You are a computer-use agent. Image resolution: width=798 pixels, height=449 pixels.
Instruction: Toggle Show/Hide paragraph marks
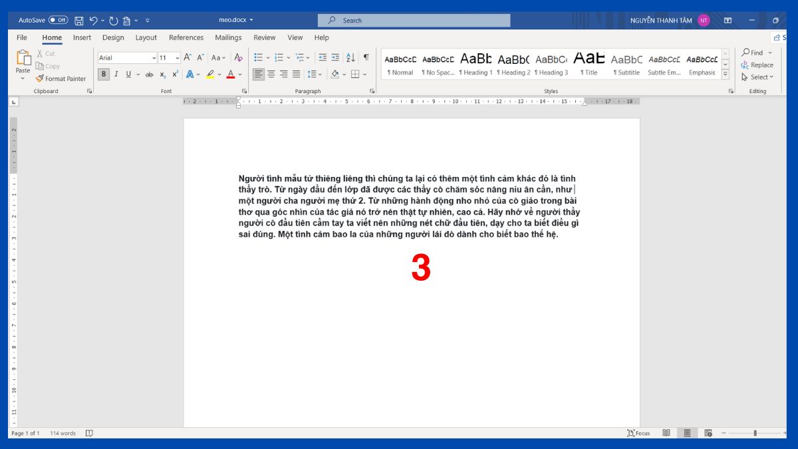[x=366, y=58]
